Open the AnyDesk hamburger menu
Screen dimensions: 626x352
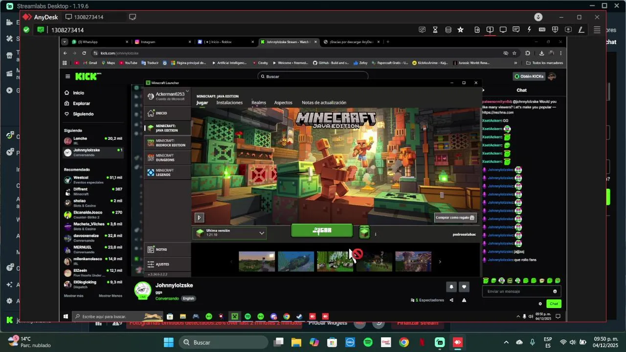(x=597, y=30)
